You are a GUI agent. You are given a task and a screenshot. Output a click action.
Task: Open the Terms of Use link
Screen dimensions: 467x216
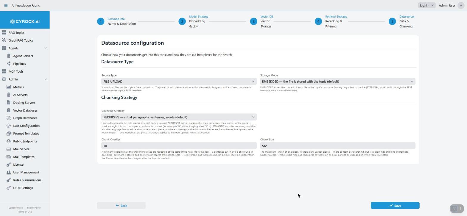pyautogui.click(x=25, y=212)
